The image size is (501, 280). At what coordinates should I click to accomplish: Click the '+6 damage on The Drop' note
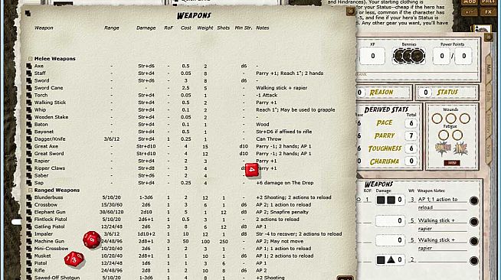pos(285,183)
